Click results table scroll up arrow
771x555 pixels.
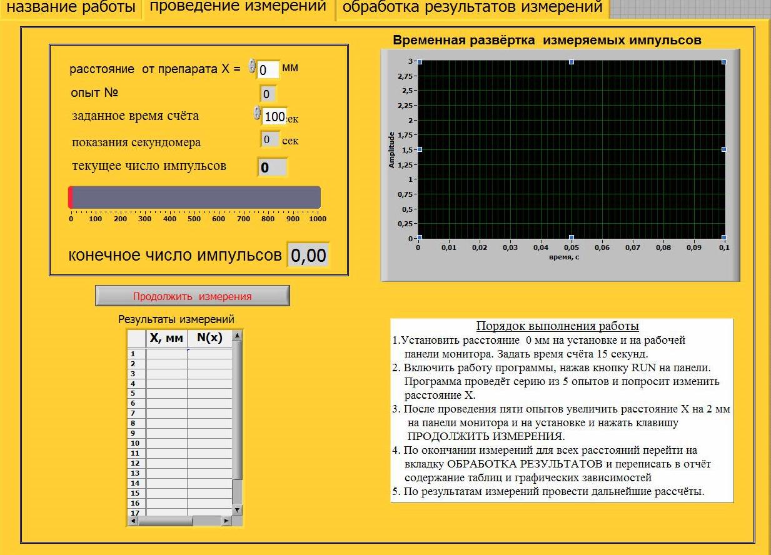237,336
